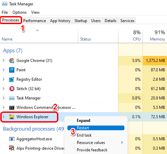Expand the Paint process entry
This screenshot has width=167, height=154.
tap(4, 70)
